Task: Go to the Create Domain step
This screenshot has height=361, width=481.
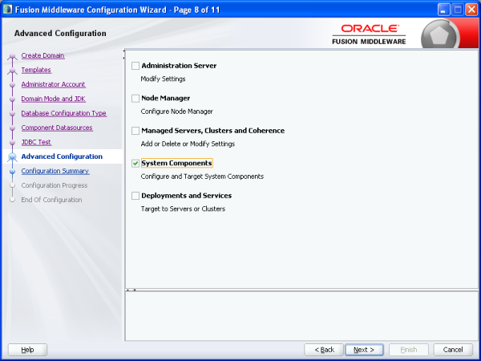Action: click(42, 55)
